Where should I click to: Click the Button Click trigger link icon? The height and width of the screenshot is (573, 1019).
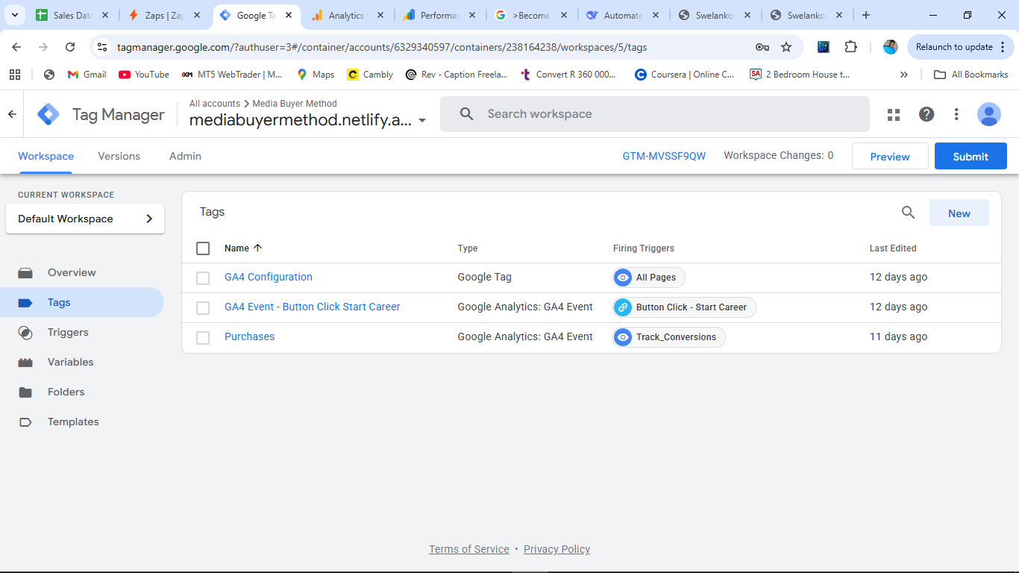tap(623, 307)
